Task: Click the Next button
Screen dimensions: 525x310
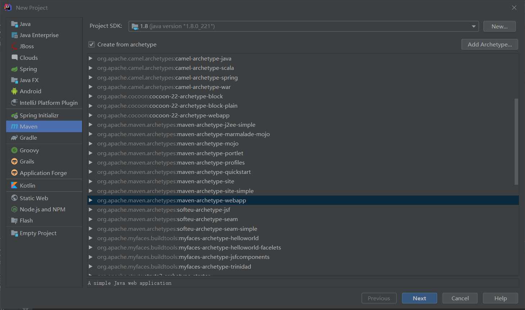Action: coord(420,298)
